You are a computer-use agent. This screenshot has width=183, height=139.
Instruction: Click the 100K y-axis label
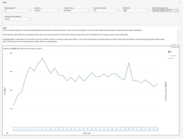click(11, 109)
